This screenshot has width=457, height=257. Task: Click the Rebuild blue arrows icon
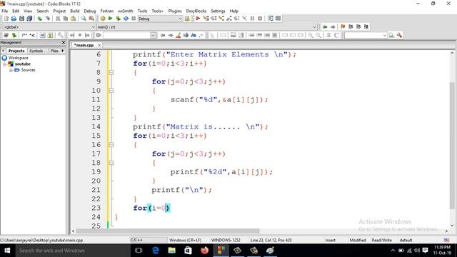(x=126, y=19)
